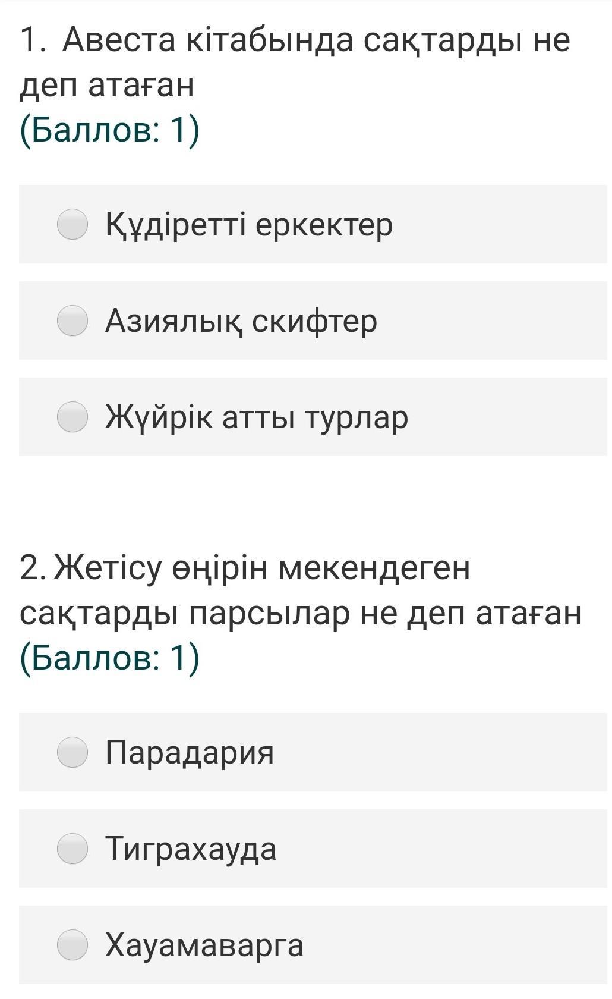The height and width of the screenshot is (999, 612).
Task: Choose the Азиялық скифтер radio button
Action: pos(72,321)
